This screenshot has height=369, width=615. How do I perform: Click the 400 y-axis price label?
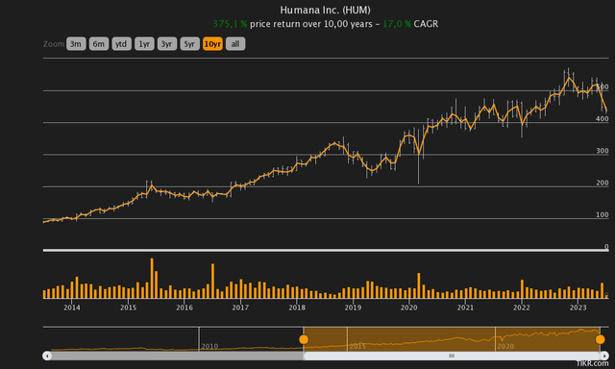(603, 118)
